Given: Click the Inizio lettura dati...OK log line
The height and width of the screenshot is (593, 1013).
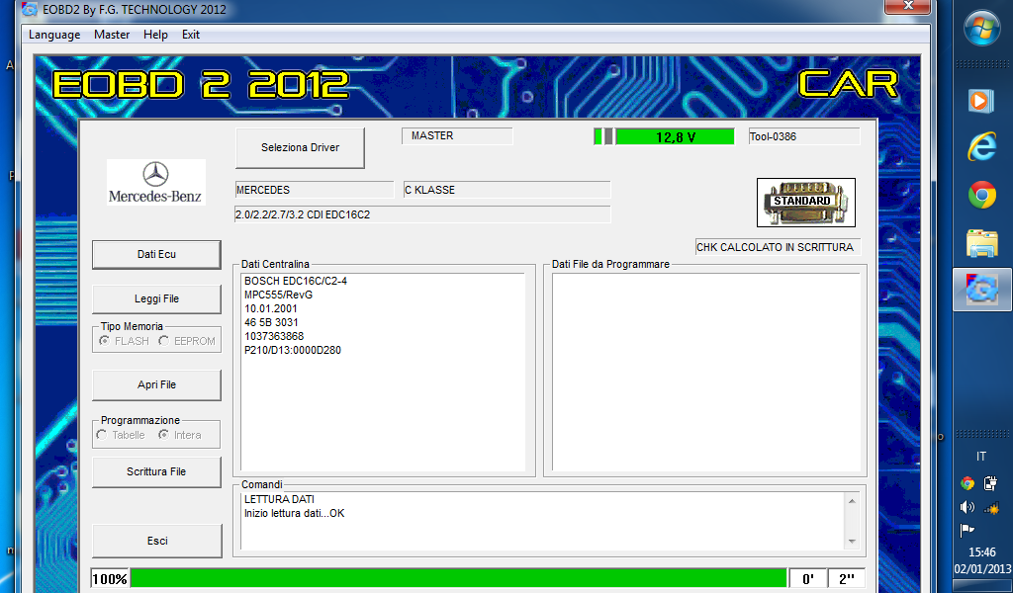Looking at the screenshot, I should click(x=295, y=514).
